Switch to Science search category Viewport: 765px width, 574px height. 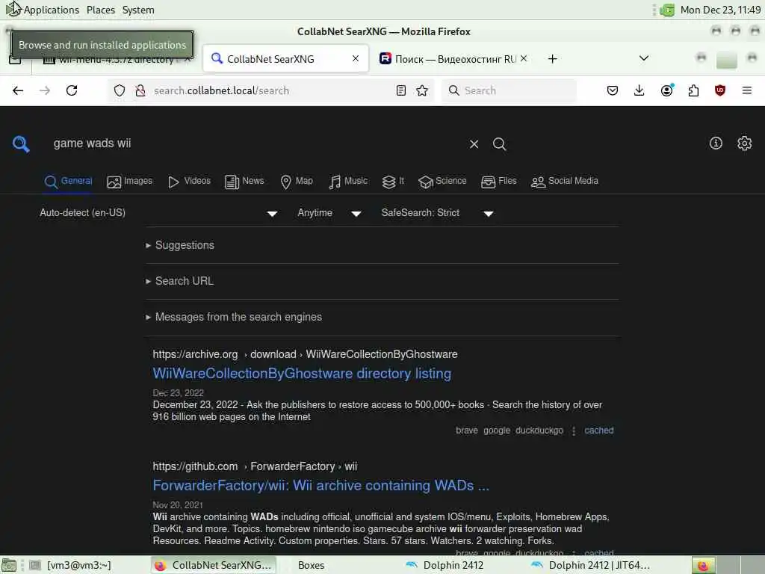[x=442, y=181]
